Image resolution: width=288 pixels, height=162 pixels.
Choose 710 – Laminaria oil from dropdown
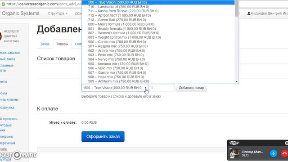click(x=158, y=7)
